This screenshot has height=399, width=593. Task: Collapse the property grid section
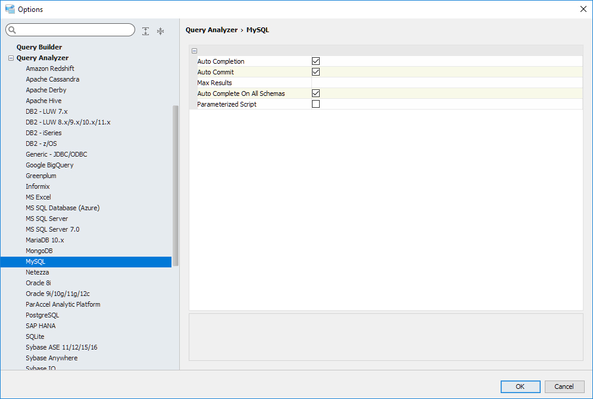click(195, 51)
